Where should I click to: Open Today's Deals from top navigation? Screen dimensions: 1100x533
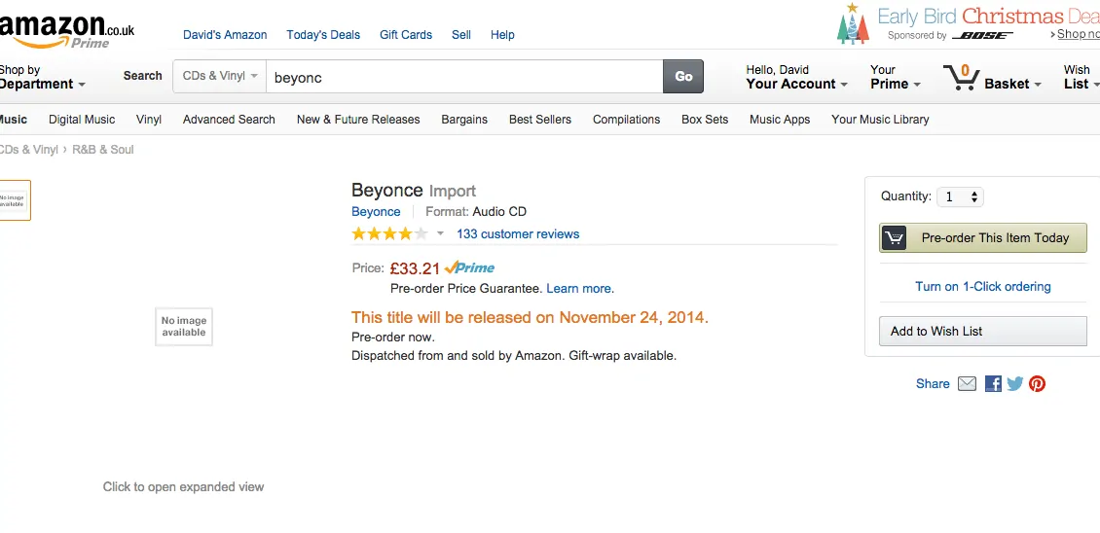pyautogui.click(x=323, y=35)
